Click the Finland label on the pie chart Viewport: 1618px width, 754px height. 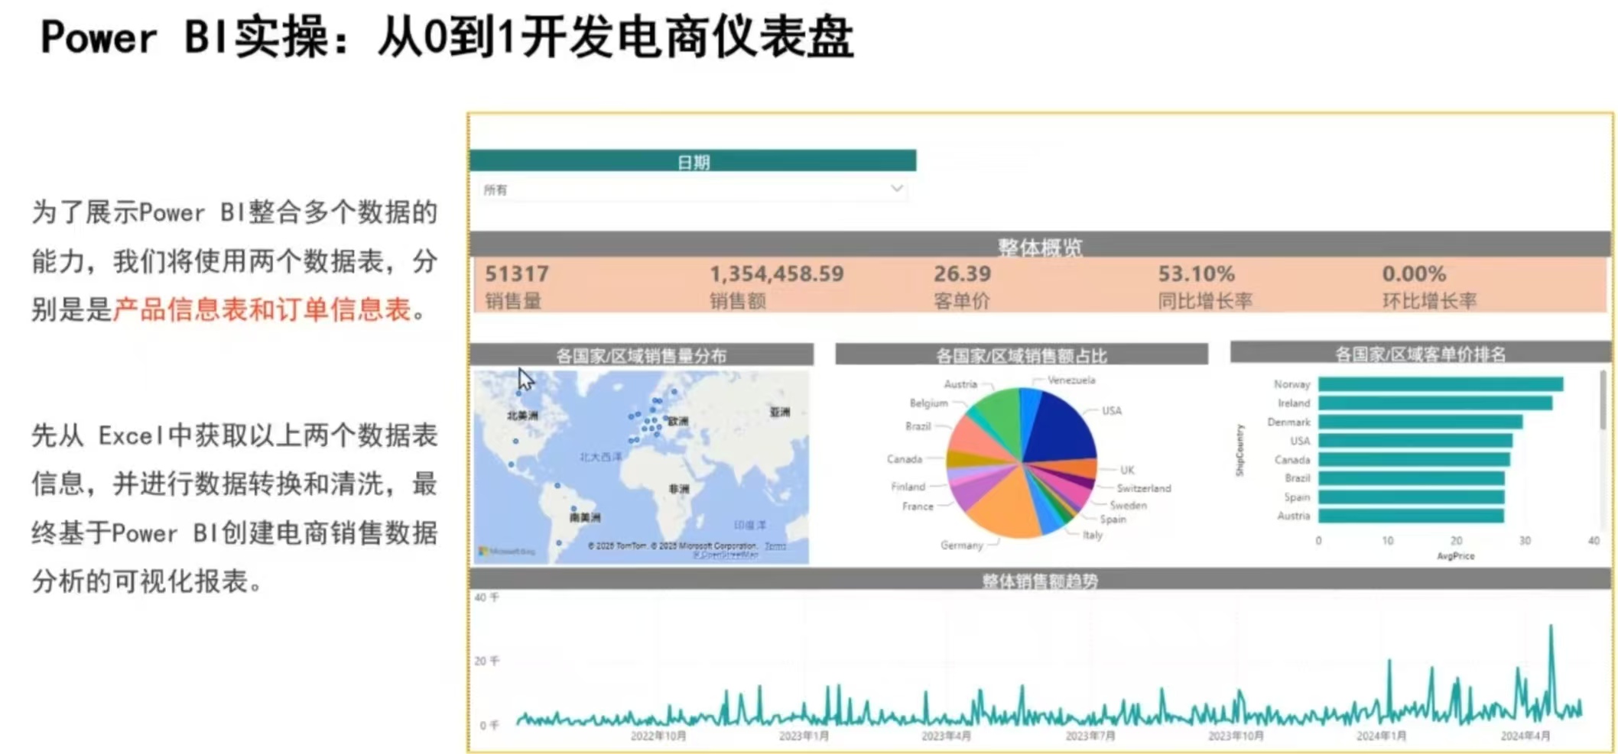908,486
